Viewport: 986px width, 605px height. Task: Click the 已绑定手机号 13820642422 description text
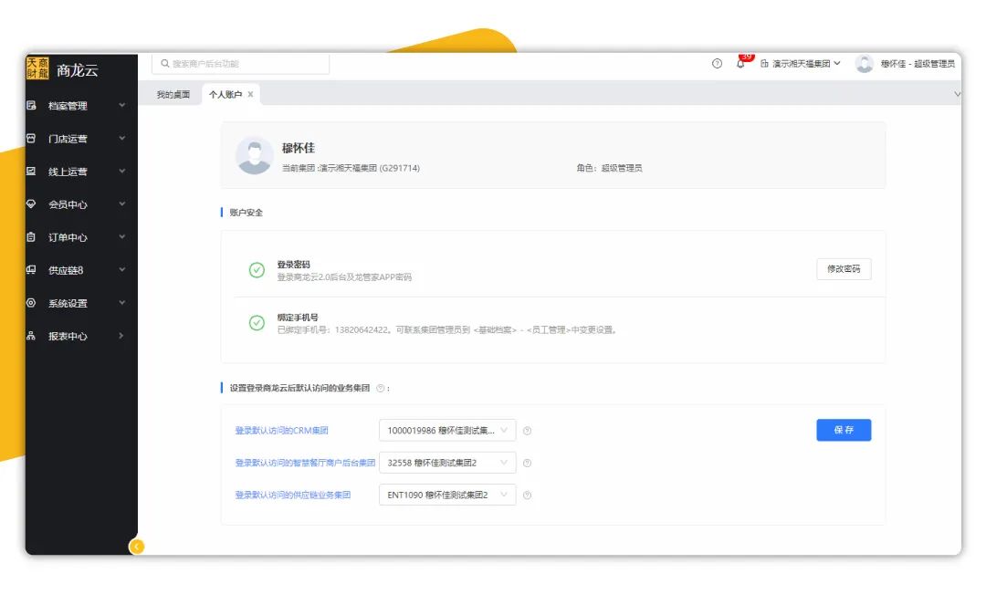(447, 329)
